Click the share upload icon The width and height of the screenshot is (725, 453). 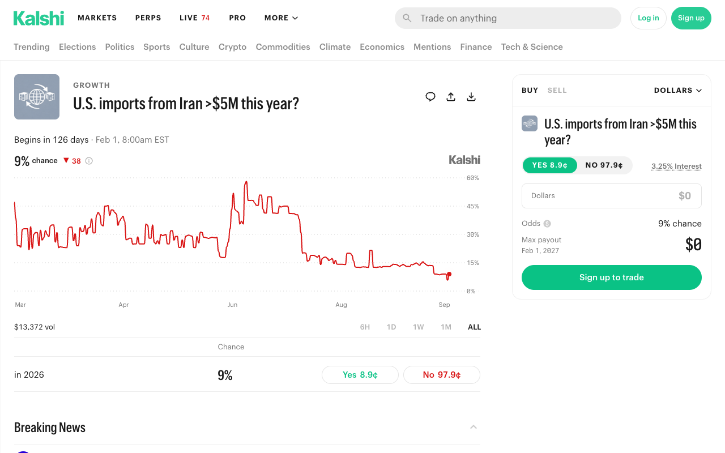tap(451, 97)
